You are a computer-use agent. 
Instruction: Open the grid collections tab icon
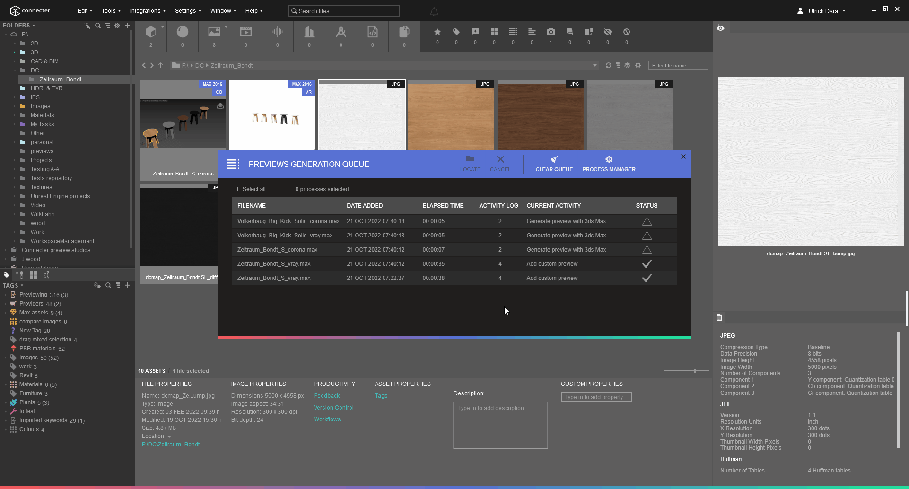33,275
